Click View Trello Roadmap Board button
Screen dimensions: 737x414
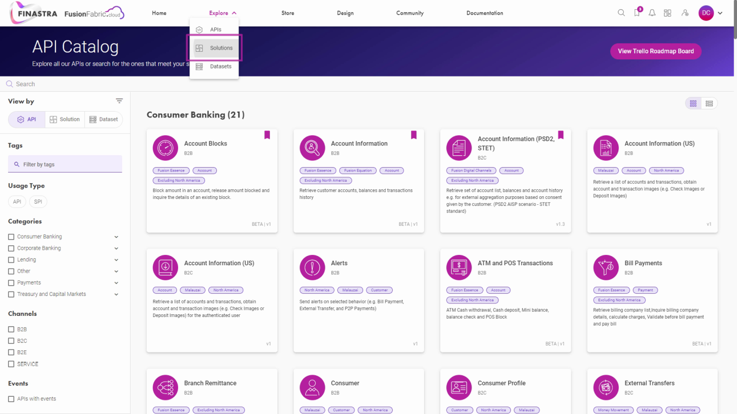point(656,51)
